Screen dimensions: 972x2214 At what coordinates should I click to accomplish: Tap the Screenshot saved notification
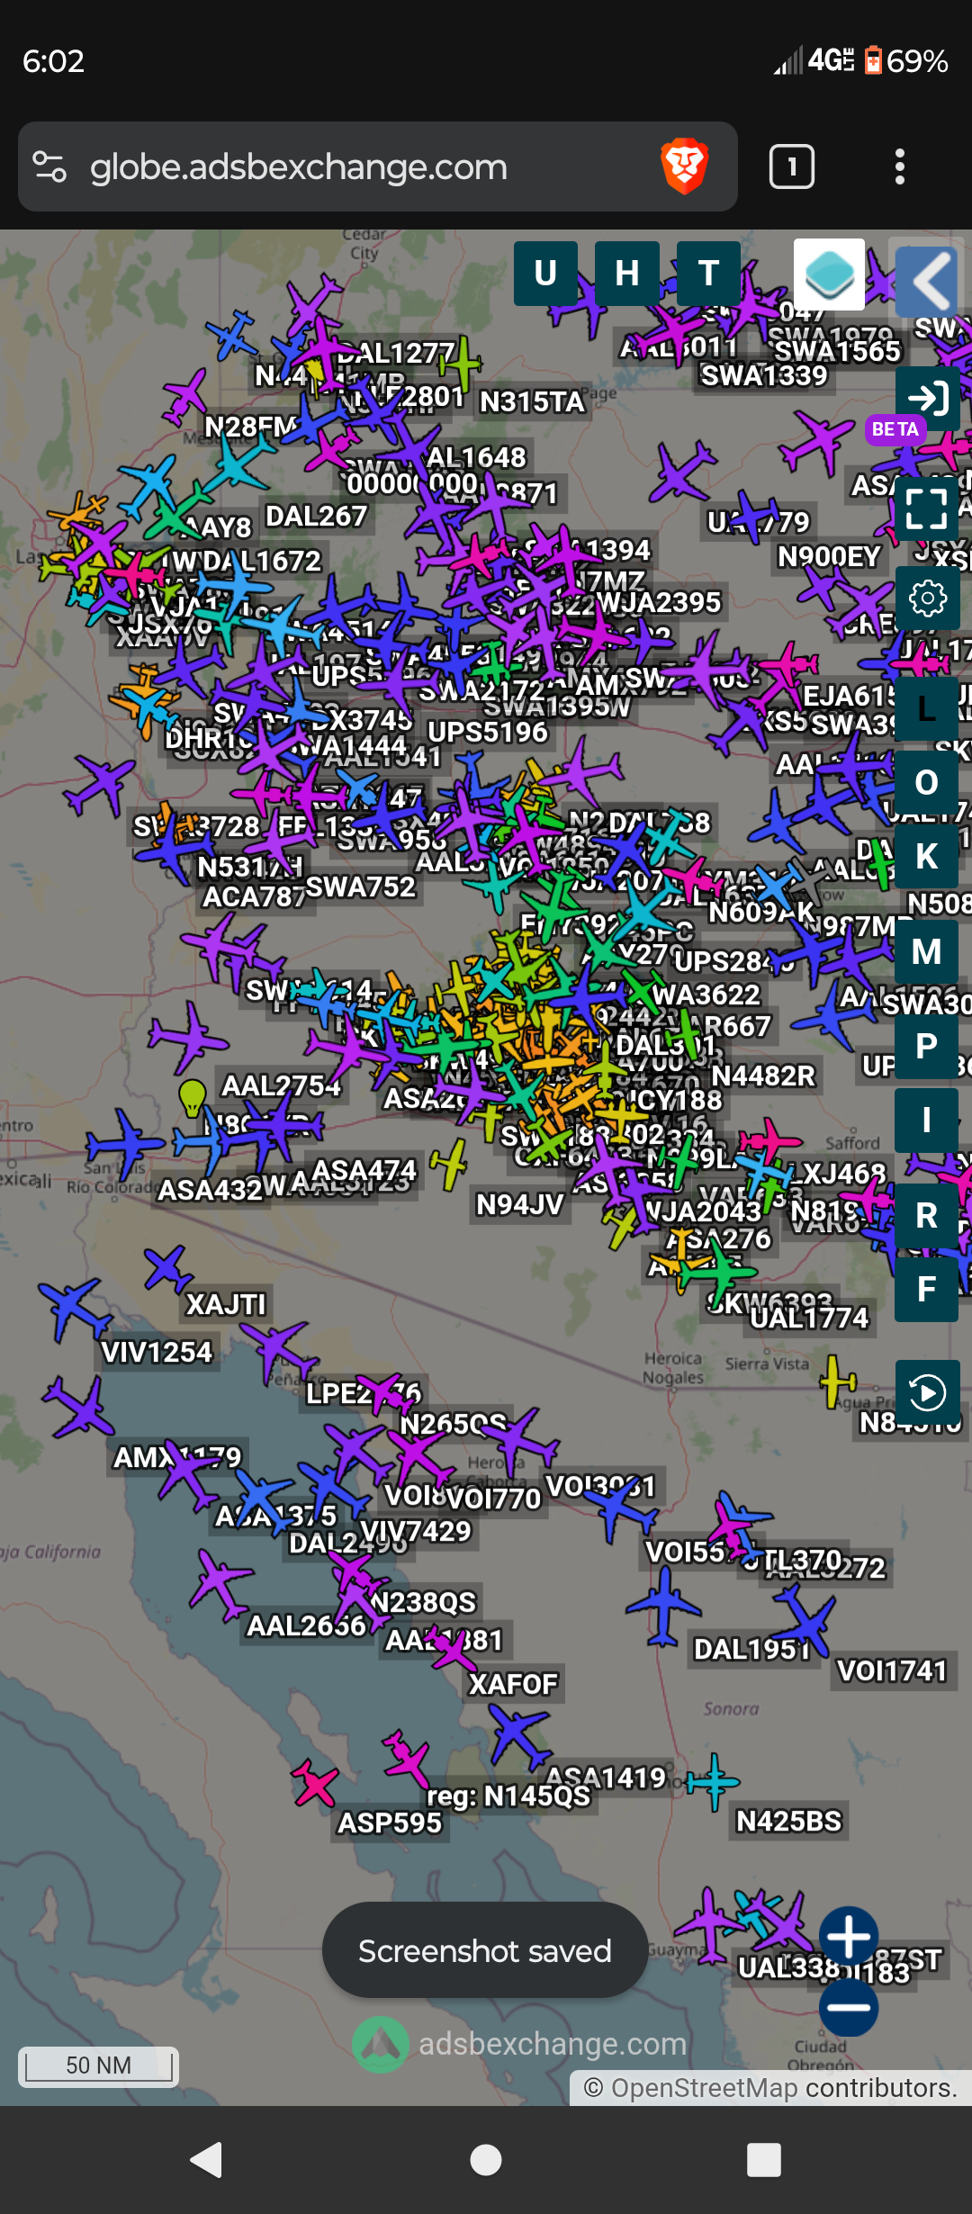[x=485, y=1951]
